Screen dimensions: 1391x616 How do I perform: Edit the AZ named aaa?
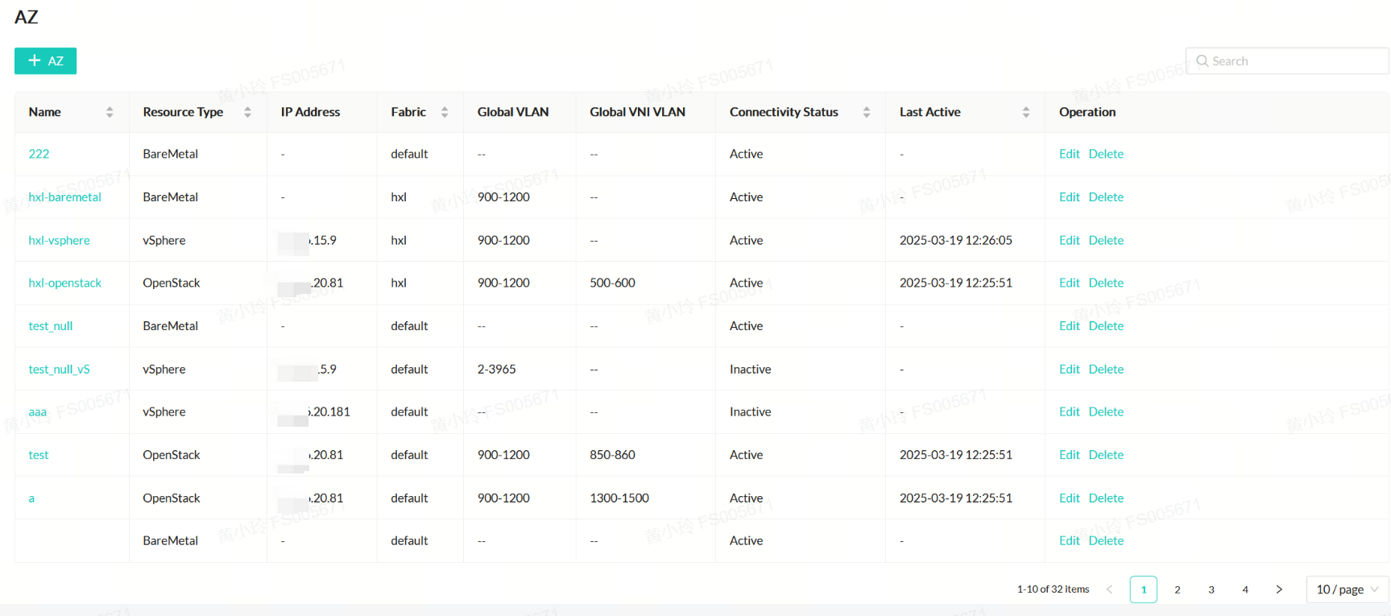(1069, 412)
